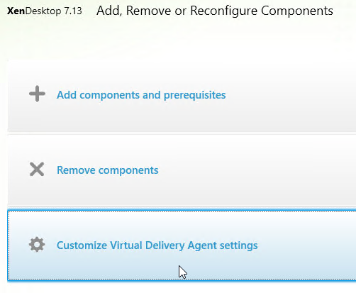Click the version number 7.13 in the header
The width and height of the screenshot is (356, 293).
click(x=73, y=11)
